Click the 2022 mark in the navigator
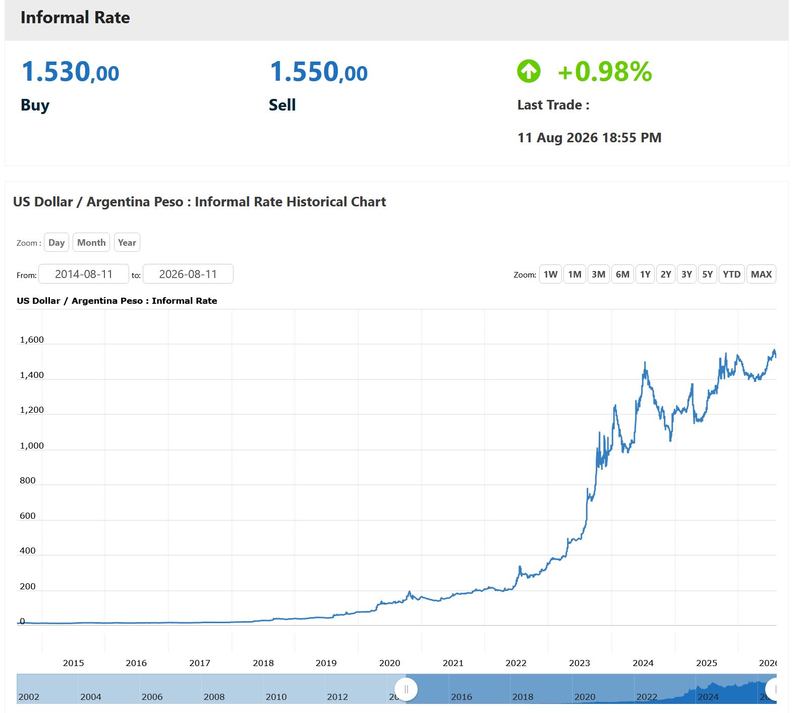This screenshot has width=803, height=713. point(647,697)
